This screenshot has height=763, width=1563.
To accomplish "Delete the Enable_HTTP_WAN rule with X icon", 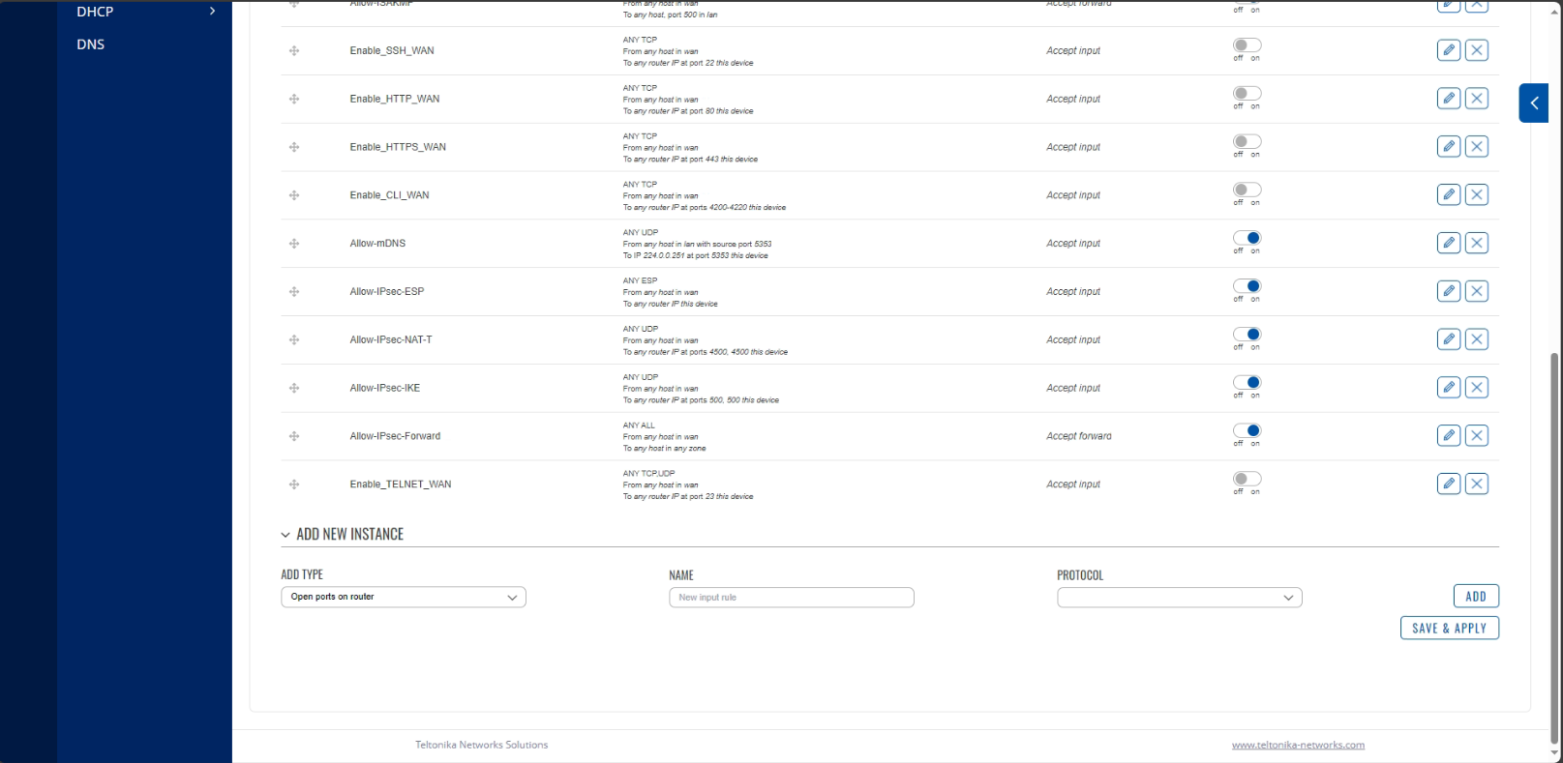I will pos(1477,99).
